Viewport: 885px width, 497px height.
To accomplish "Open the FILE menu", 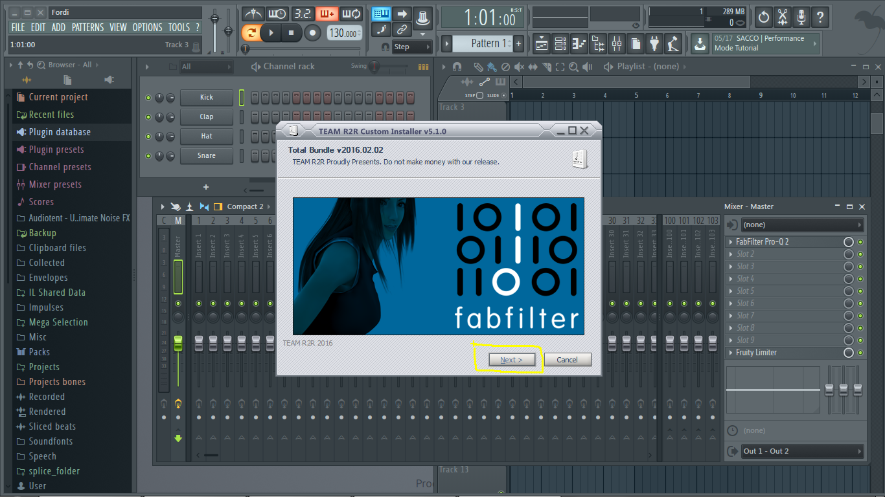I will click(18, 27).
